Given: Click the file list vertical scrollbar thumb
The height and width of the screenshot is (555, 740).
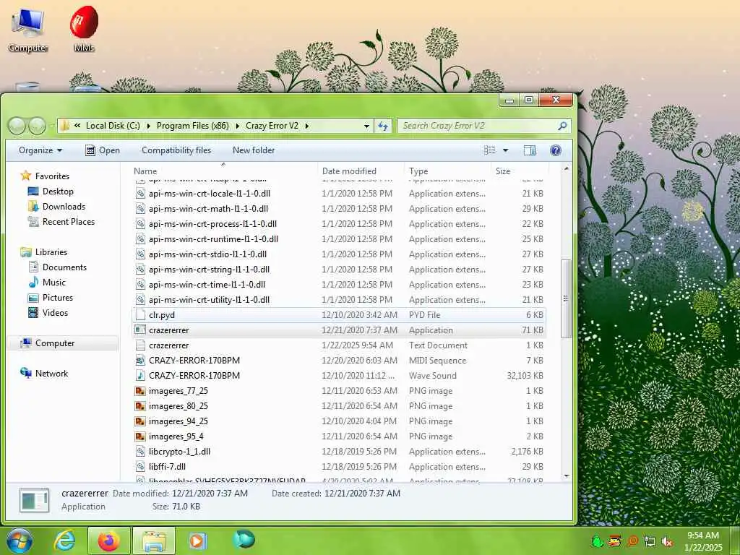Looking at the screenshot, I should (566, 298).
